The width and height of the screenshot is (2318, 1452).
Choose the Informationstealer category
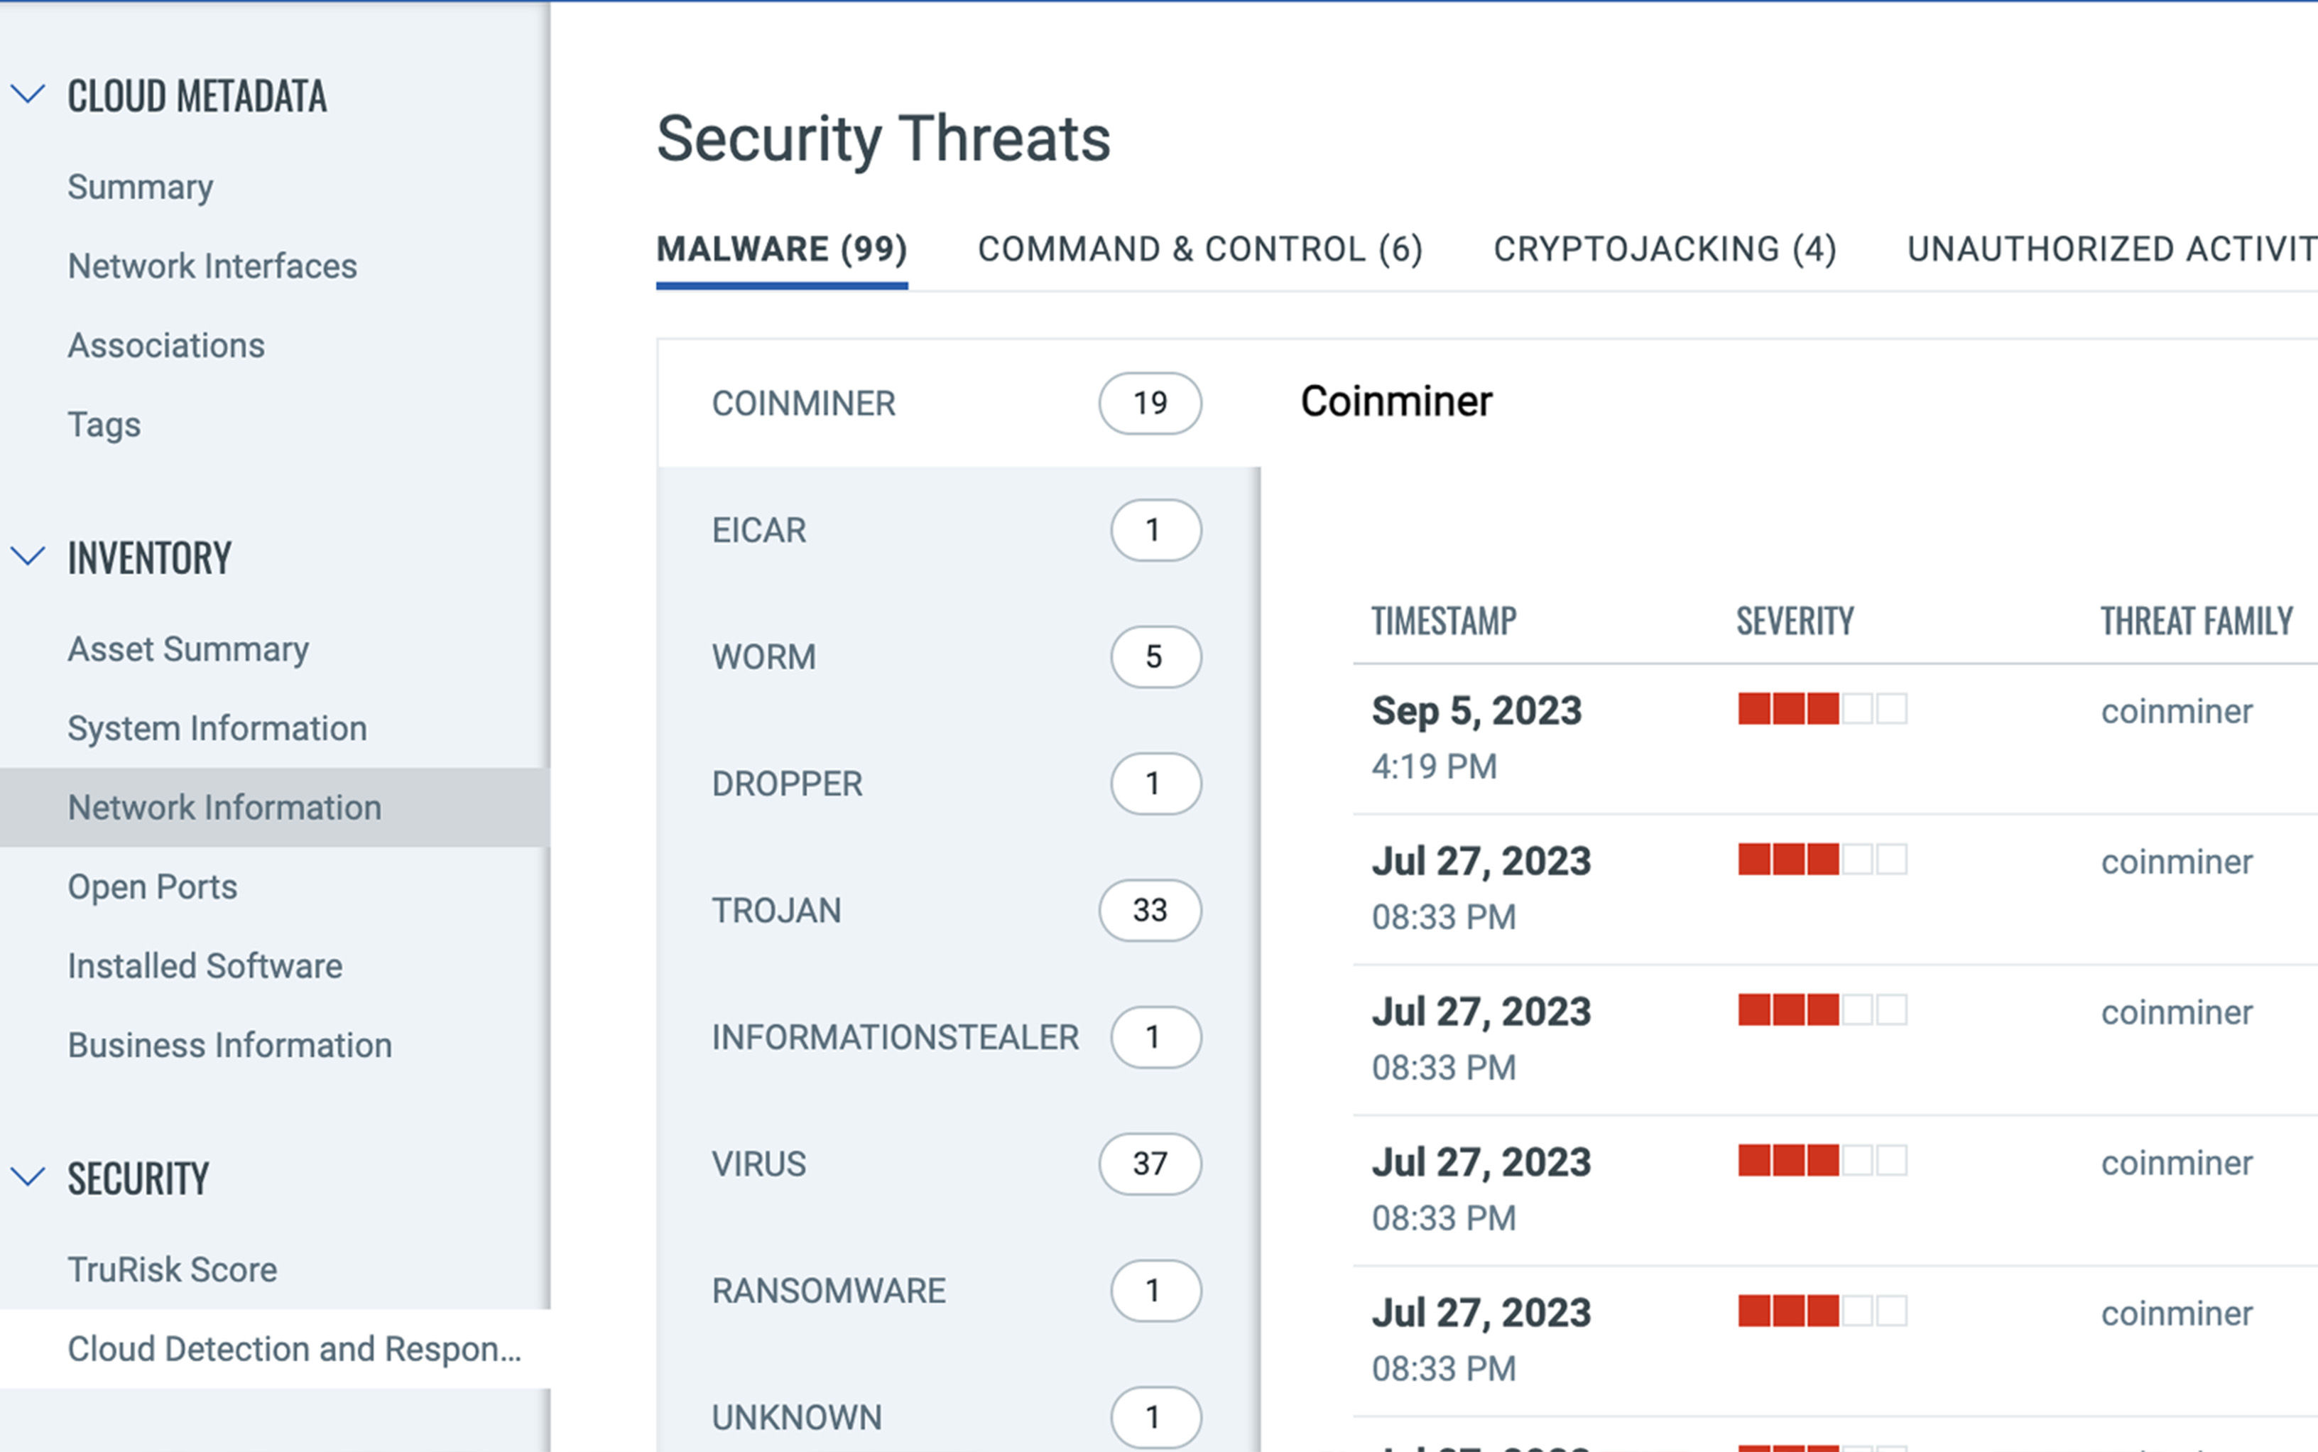(895, 1037)
